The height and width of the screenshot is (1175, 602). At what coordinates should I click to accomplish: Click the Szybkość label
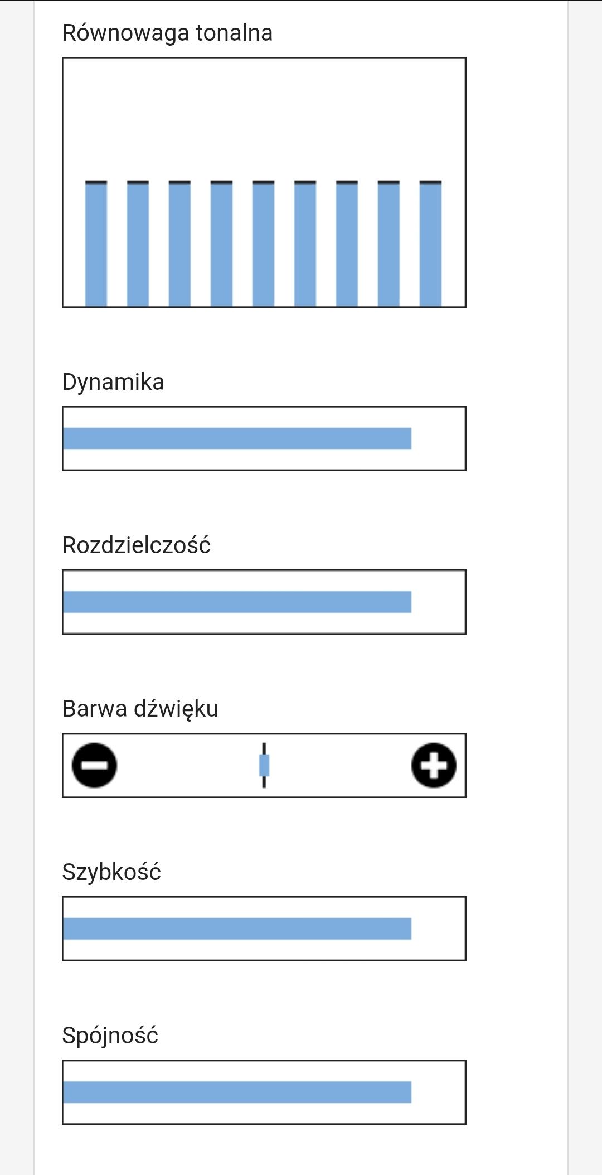(x=111, y=872)
